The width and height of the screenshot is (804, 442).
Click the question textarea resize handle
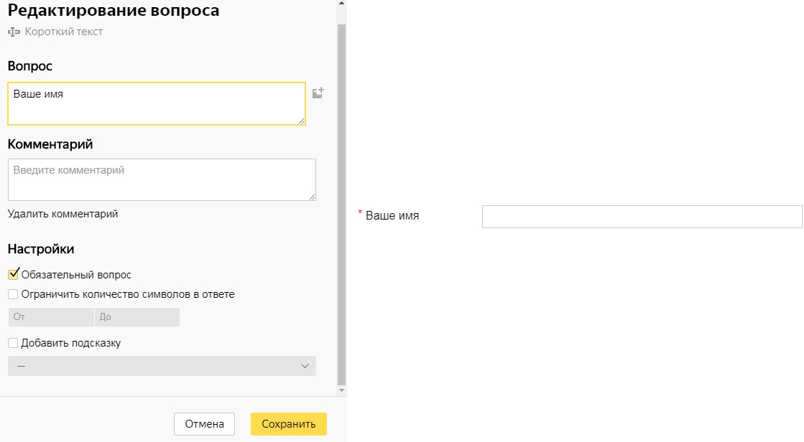click(x=301, y=121)
